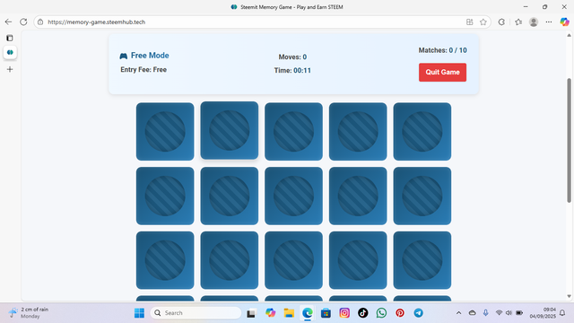Click the microphone tray icon
The height and width of the screenshot is (323, 574).
click(485, 313)
